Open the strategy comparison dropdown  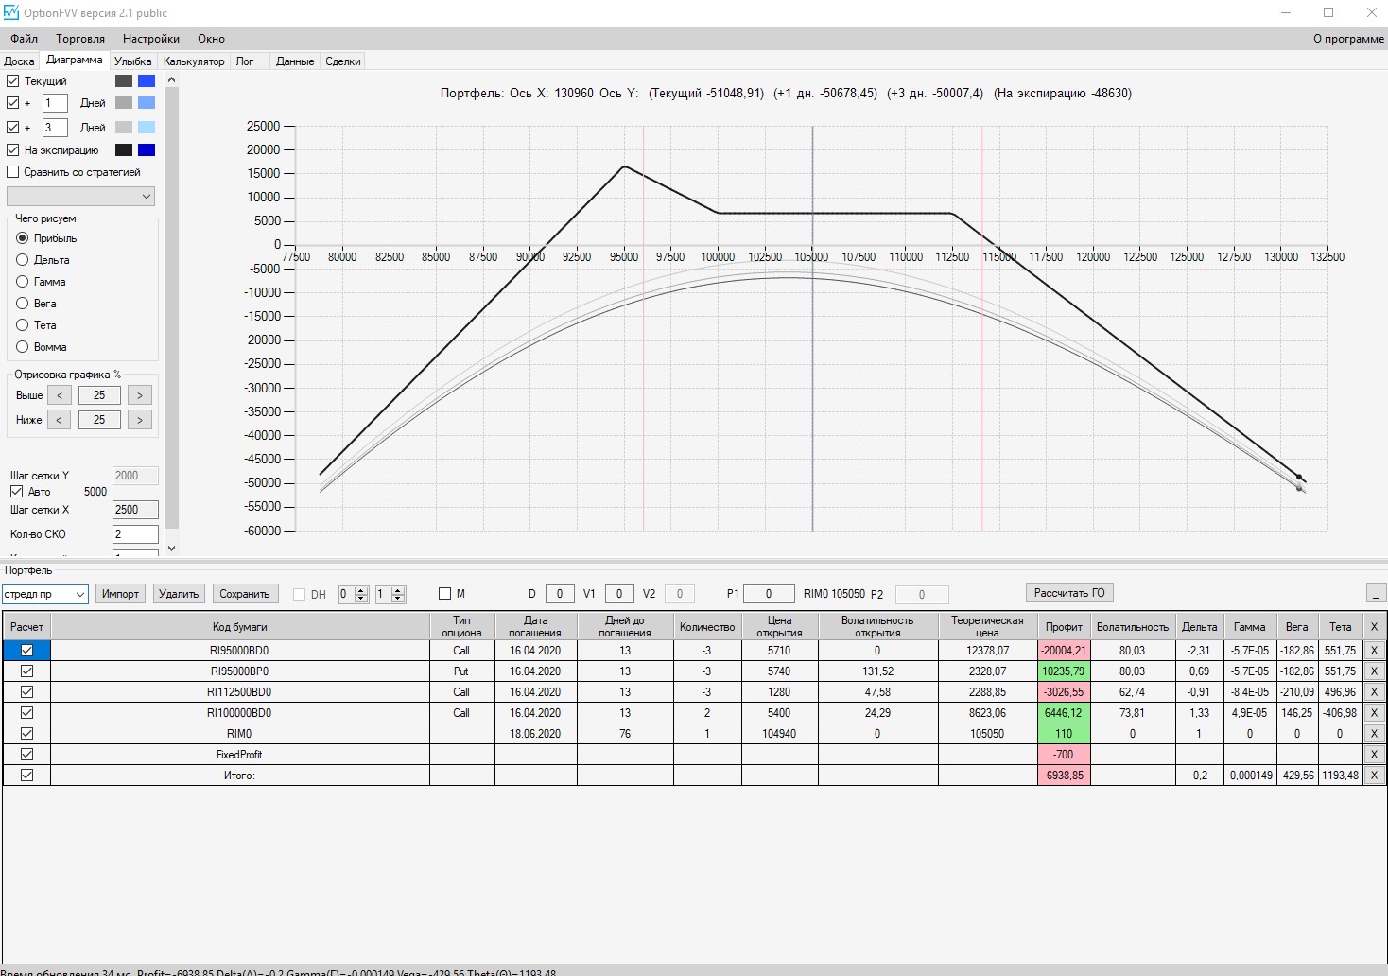coord(80,197)
